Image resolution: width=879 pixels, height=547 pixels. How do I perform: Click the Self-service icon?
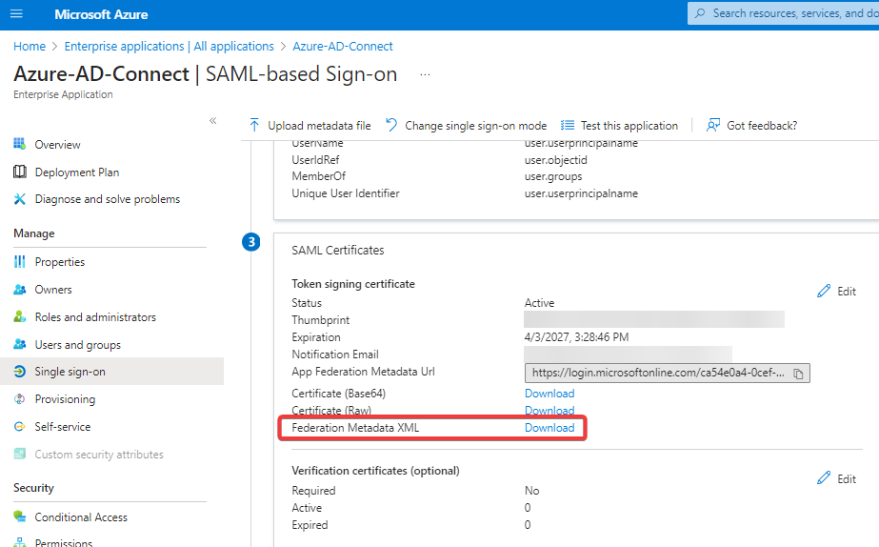(x=20, y=426)
